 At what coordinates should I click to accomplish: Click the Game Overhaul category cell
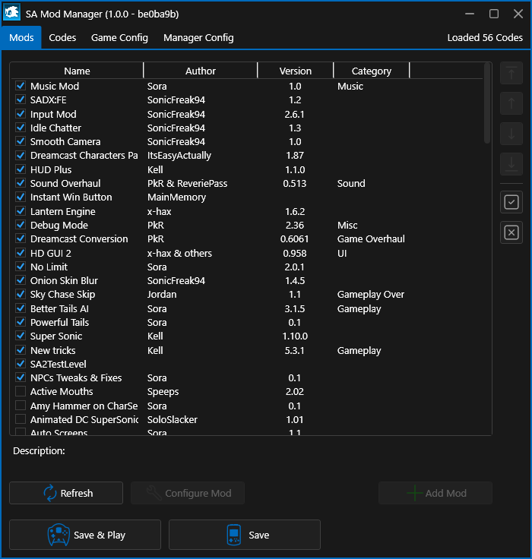click(x=371, y=238)
